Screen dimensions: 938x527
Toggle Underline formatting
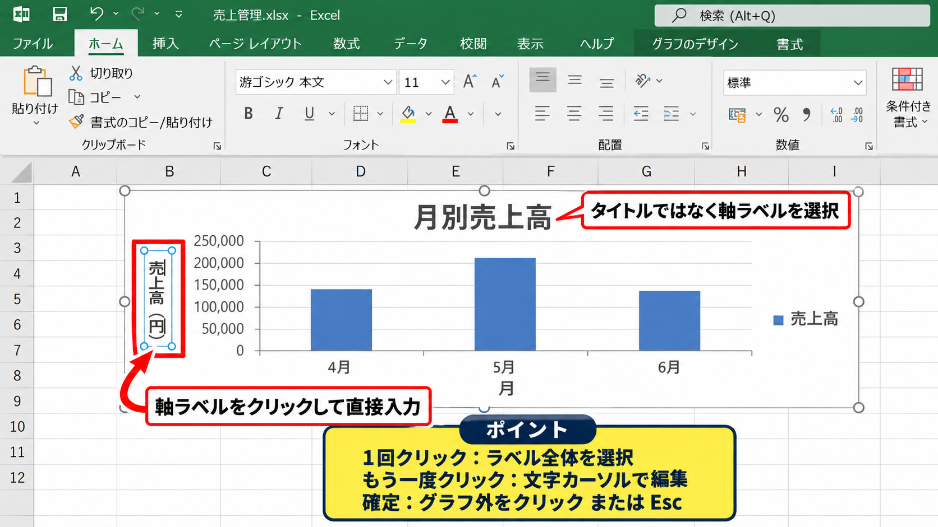point(309,114)
